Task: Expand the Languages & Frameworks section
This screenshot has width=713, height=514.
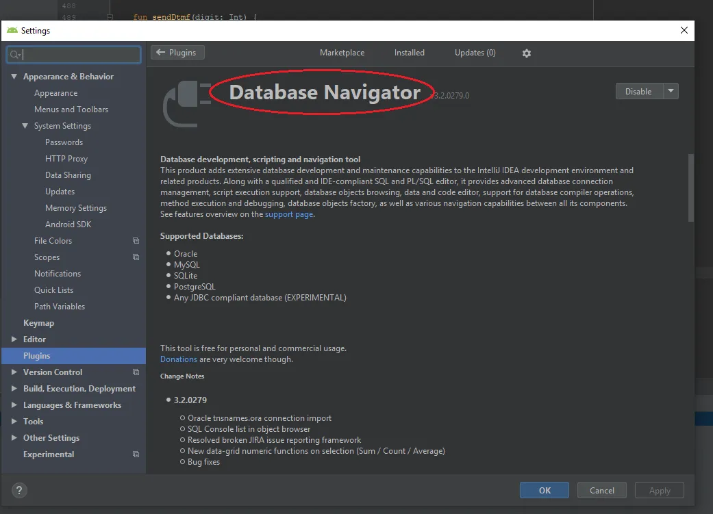Action: (x=14, y=404)
